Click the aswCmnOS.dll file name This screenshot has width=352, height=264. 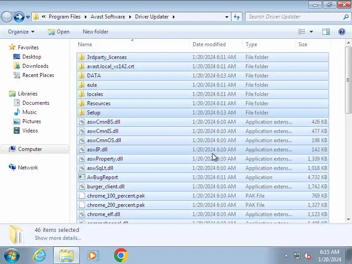pos(104,140)
